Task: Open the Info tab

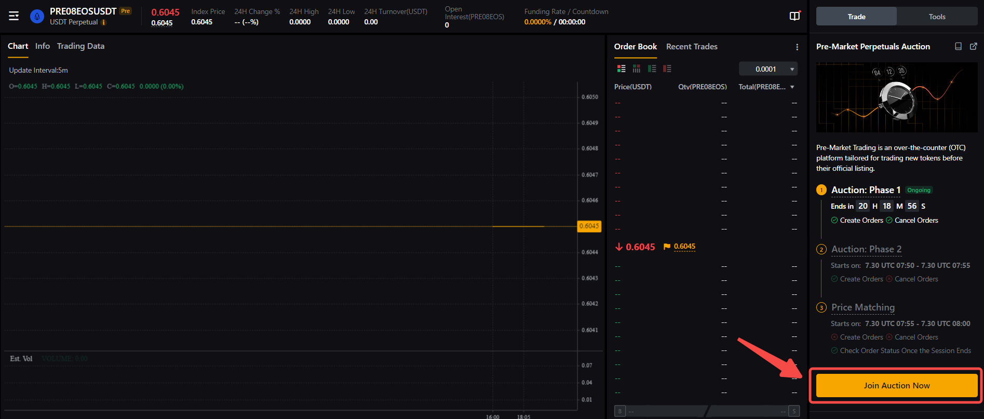Action: (43, 46)
